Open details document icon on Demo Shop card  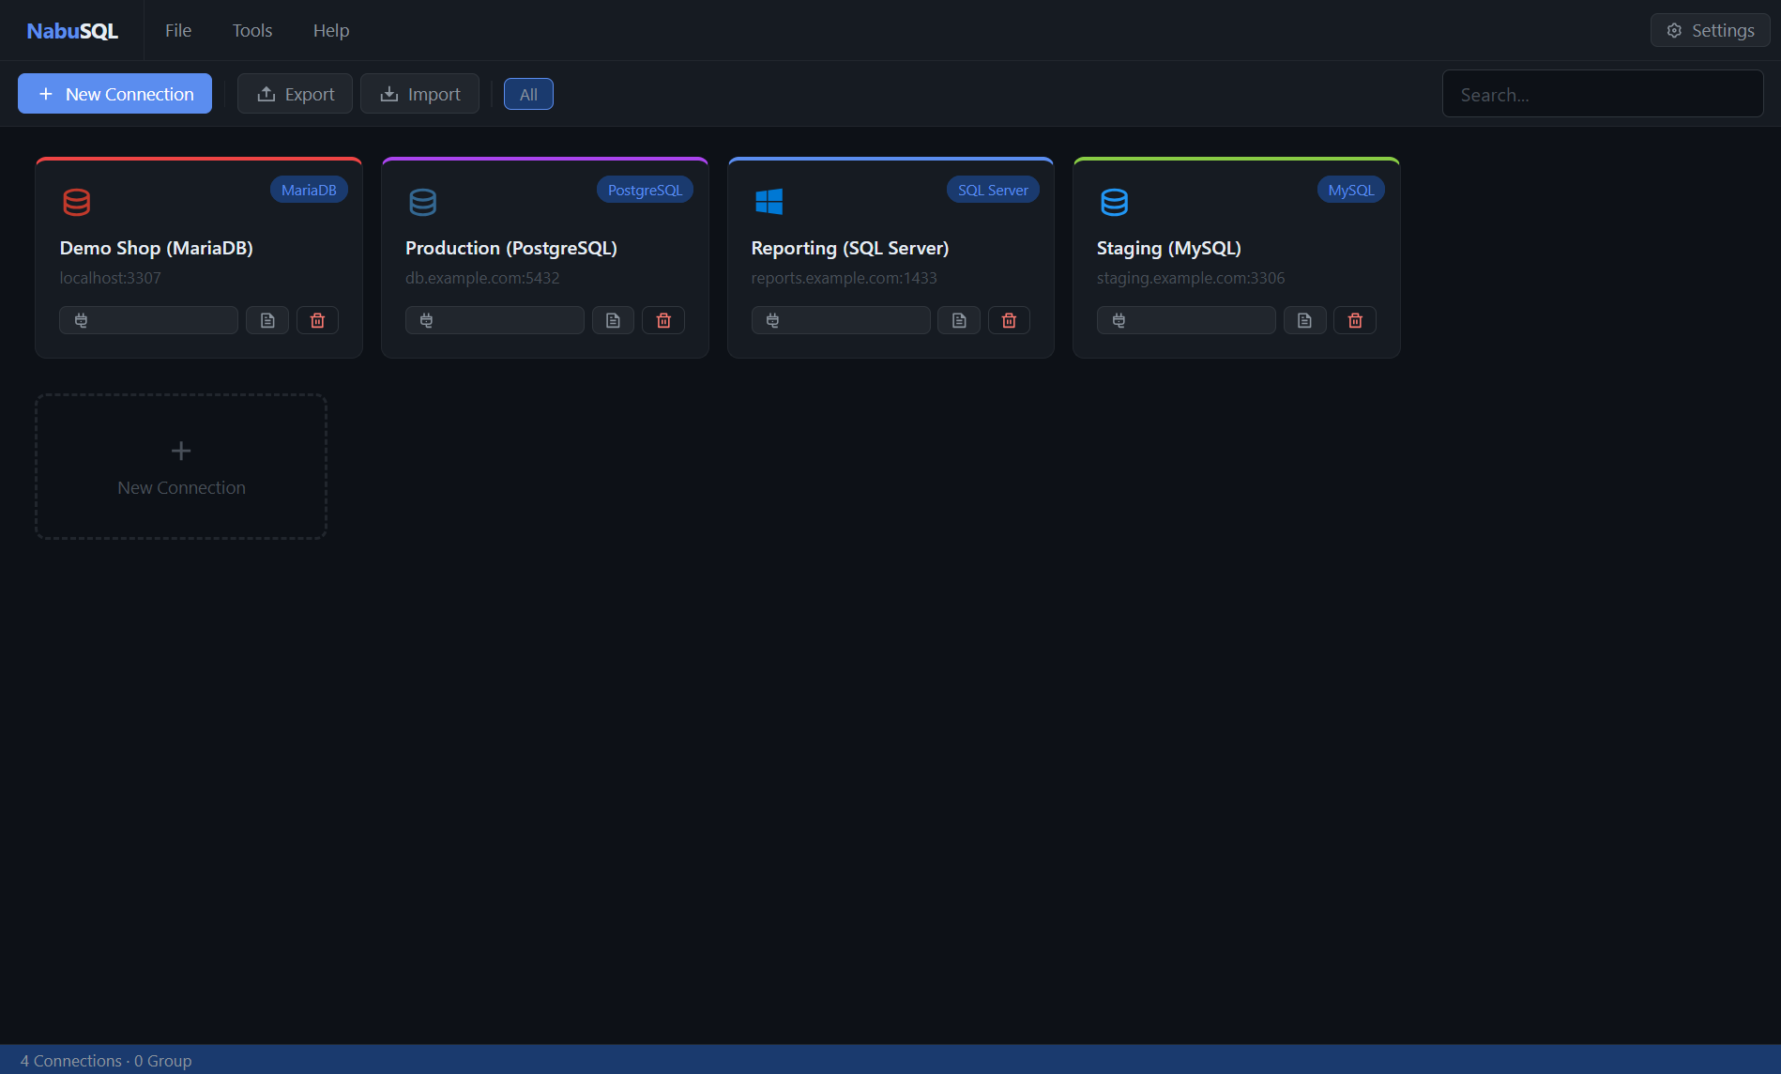[267, 320]
